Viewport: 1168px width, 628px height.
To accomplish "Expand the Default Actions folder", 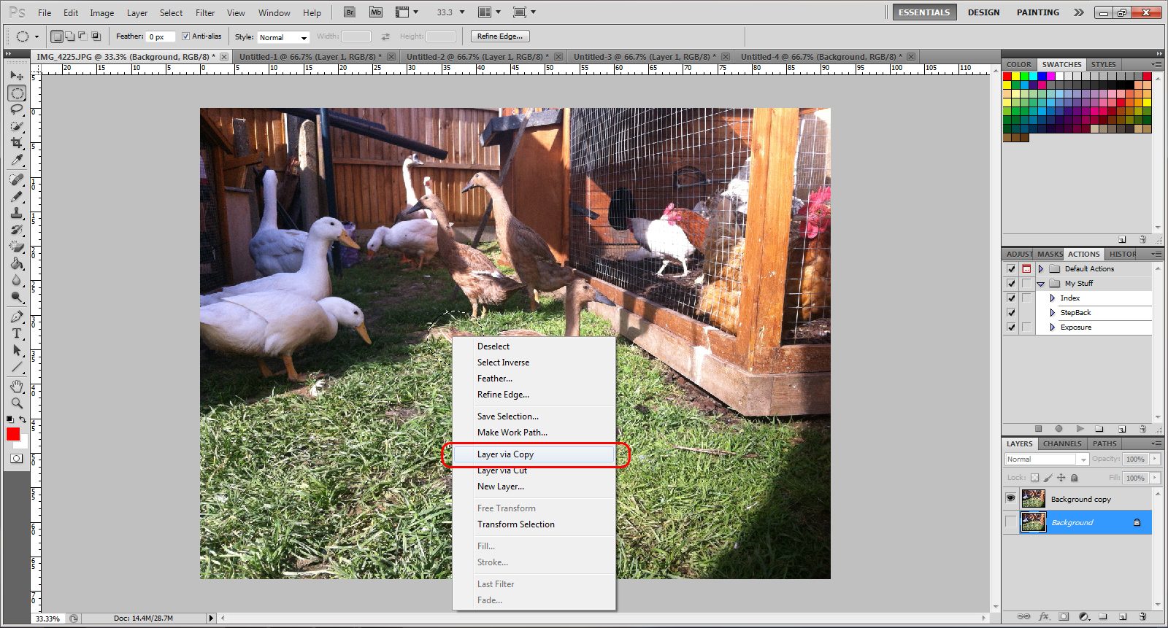I will [1041, 268].
